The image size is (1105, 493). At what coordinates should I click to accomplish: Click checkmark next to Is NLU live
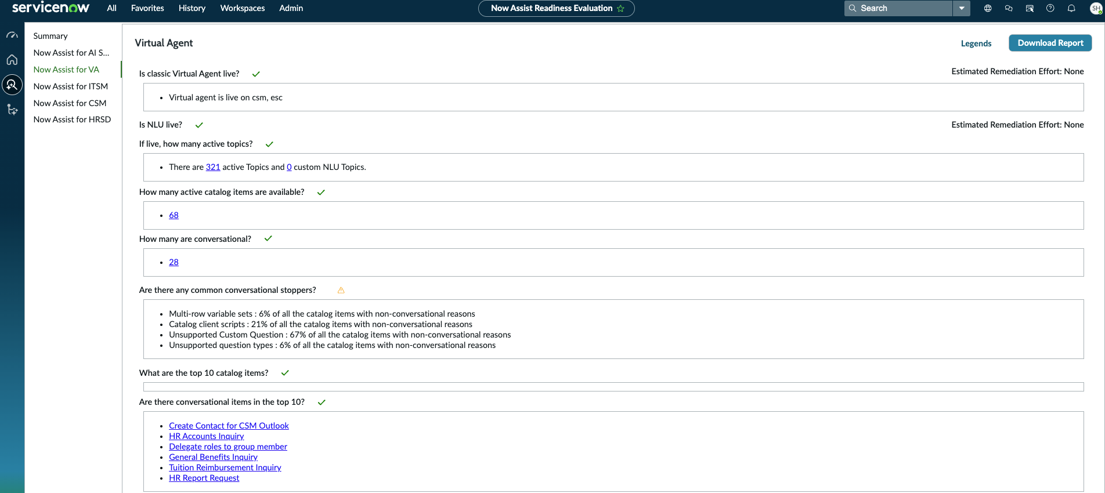pos(199,125)
